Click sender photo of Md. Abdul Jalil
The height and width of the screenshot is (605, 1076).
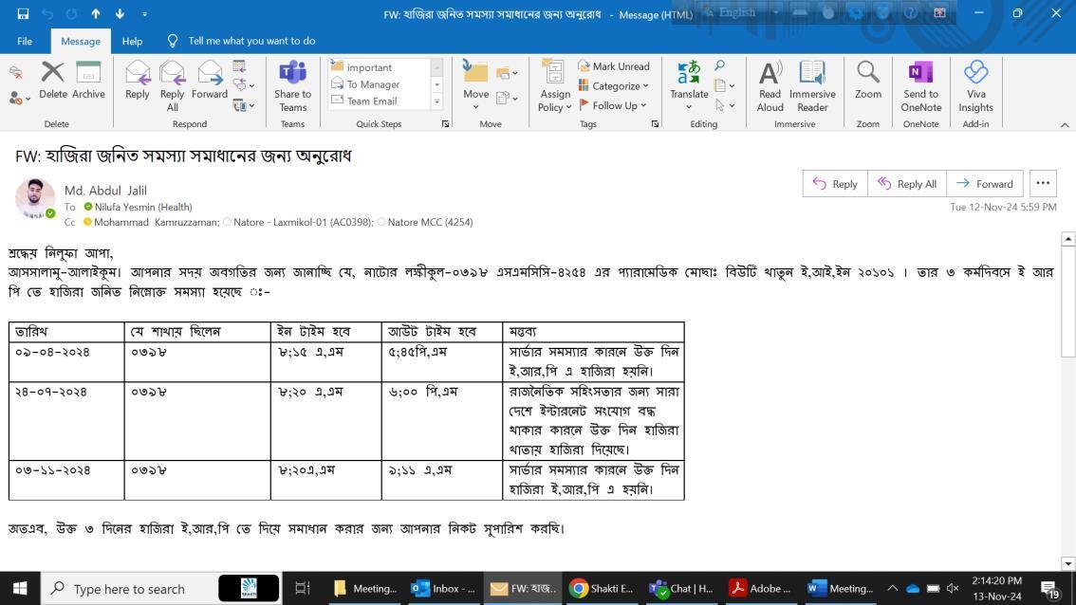point(35,198)
